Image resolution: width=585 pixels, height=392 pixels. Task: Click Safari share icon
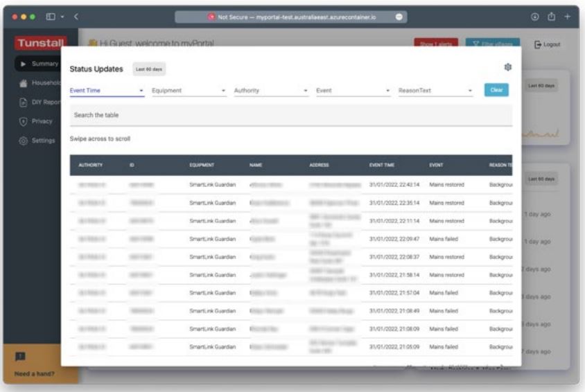(x=552, y=17)
